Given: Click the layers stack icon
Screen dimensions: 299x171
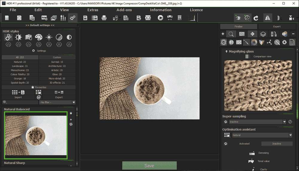Looking at the screenshot, I should [263, 34].
